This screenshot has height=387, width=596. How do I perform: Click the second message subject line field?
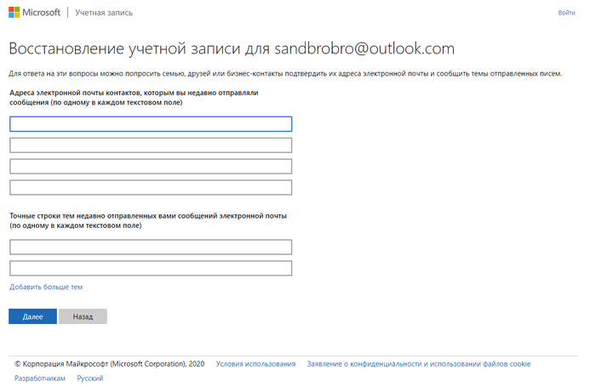[151, 268]
